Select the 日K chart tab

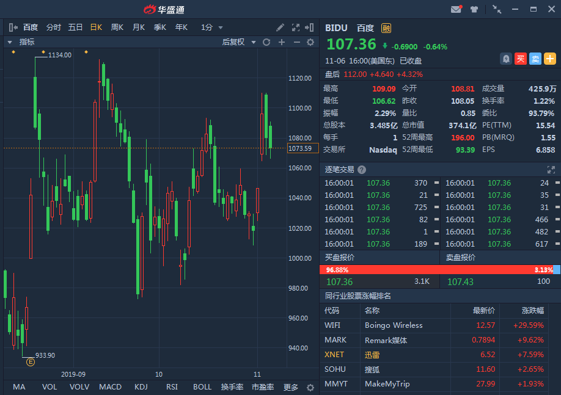[96, 27]
